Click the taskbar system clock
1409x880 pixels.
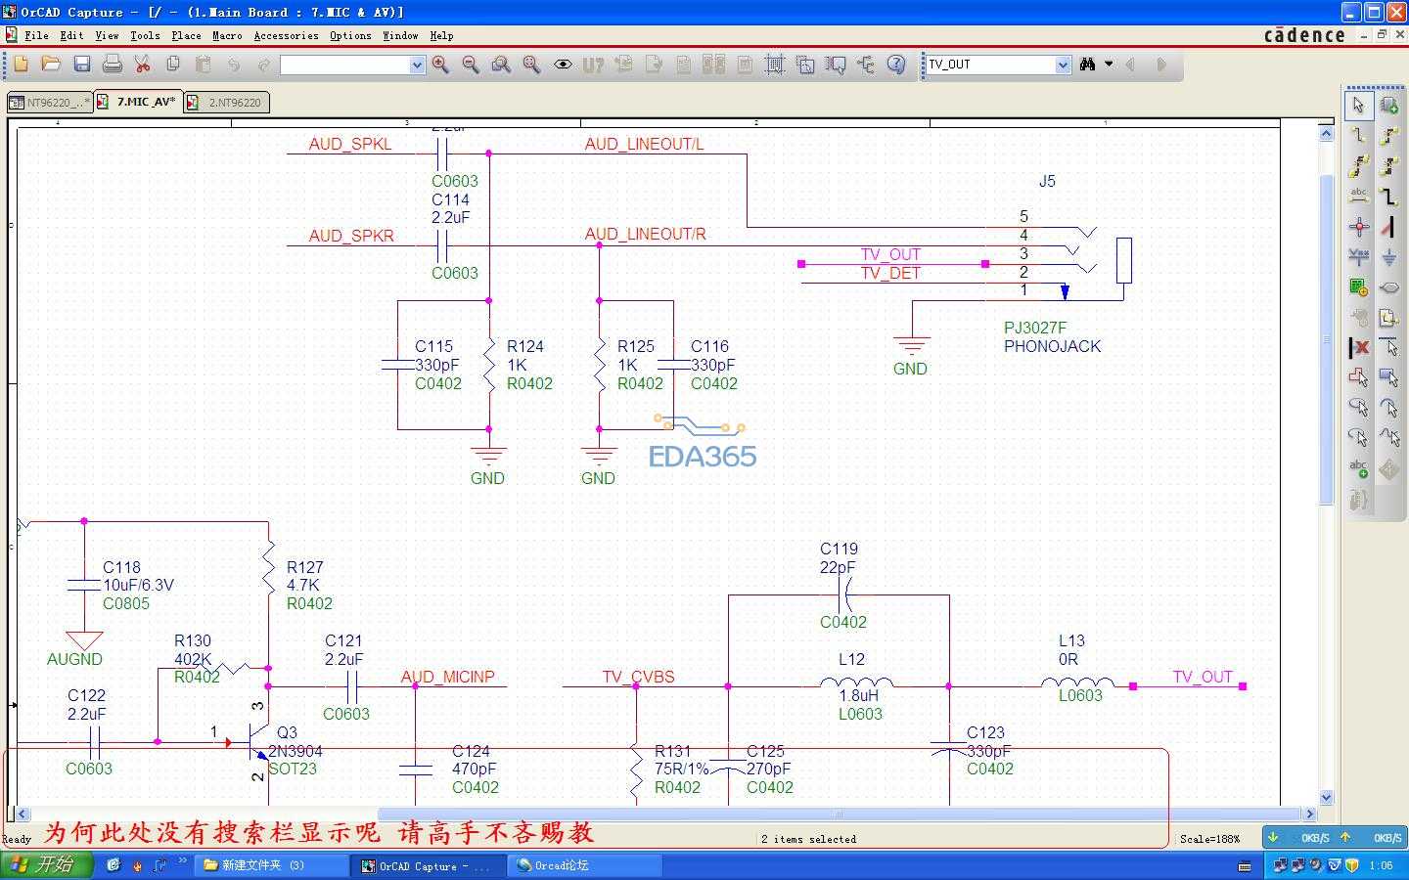point(1381,865)
